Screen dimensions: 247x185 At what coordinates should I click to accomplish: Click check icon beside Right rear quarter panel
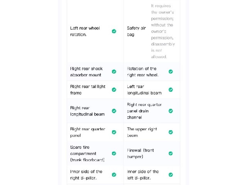114,132
